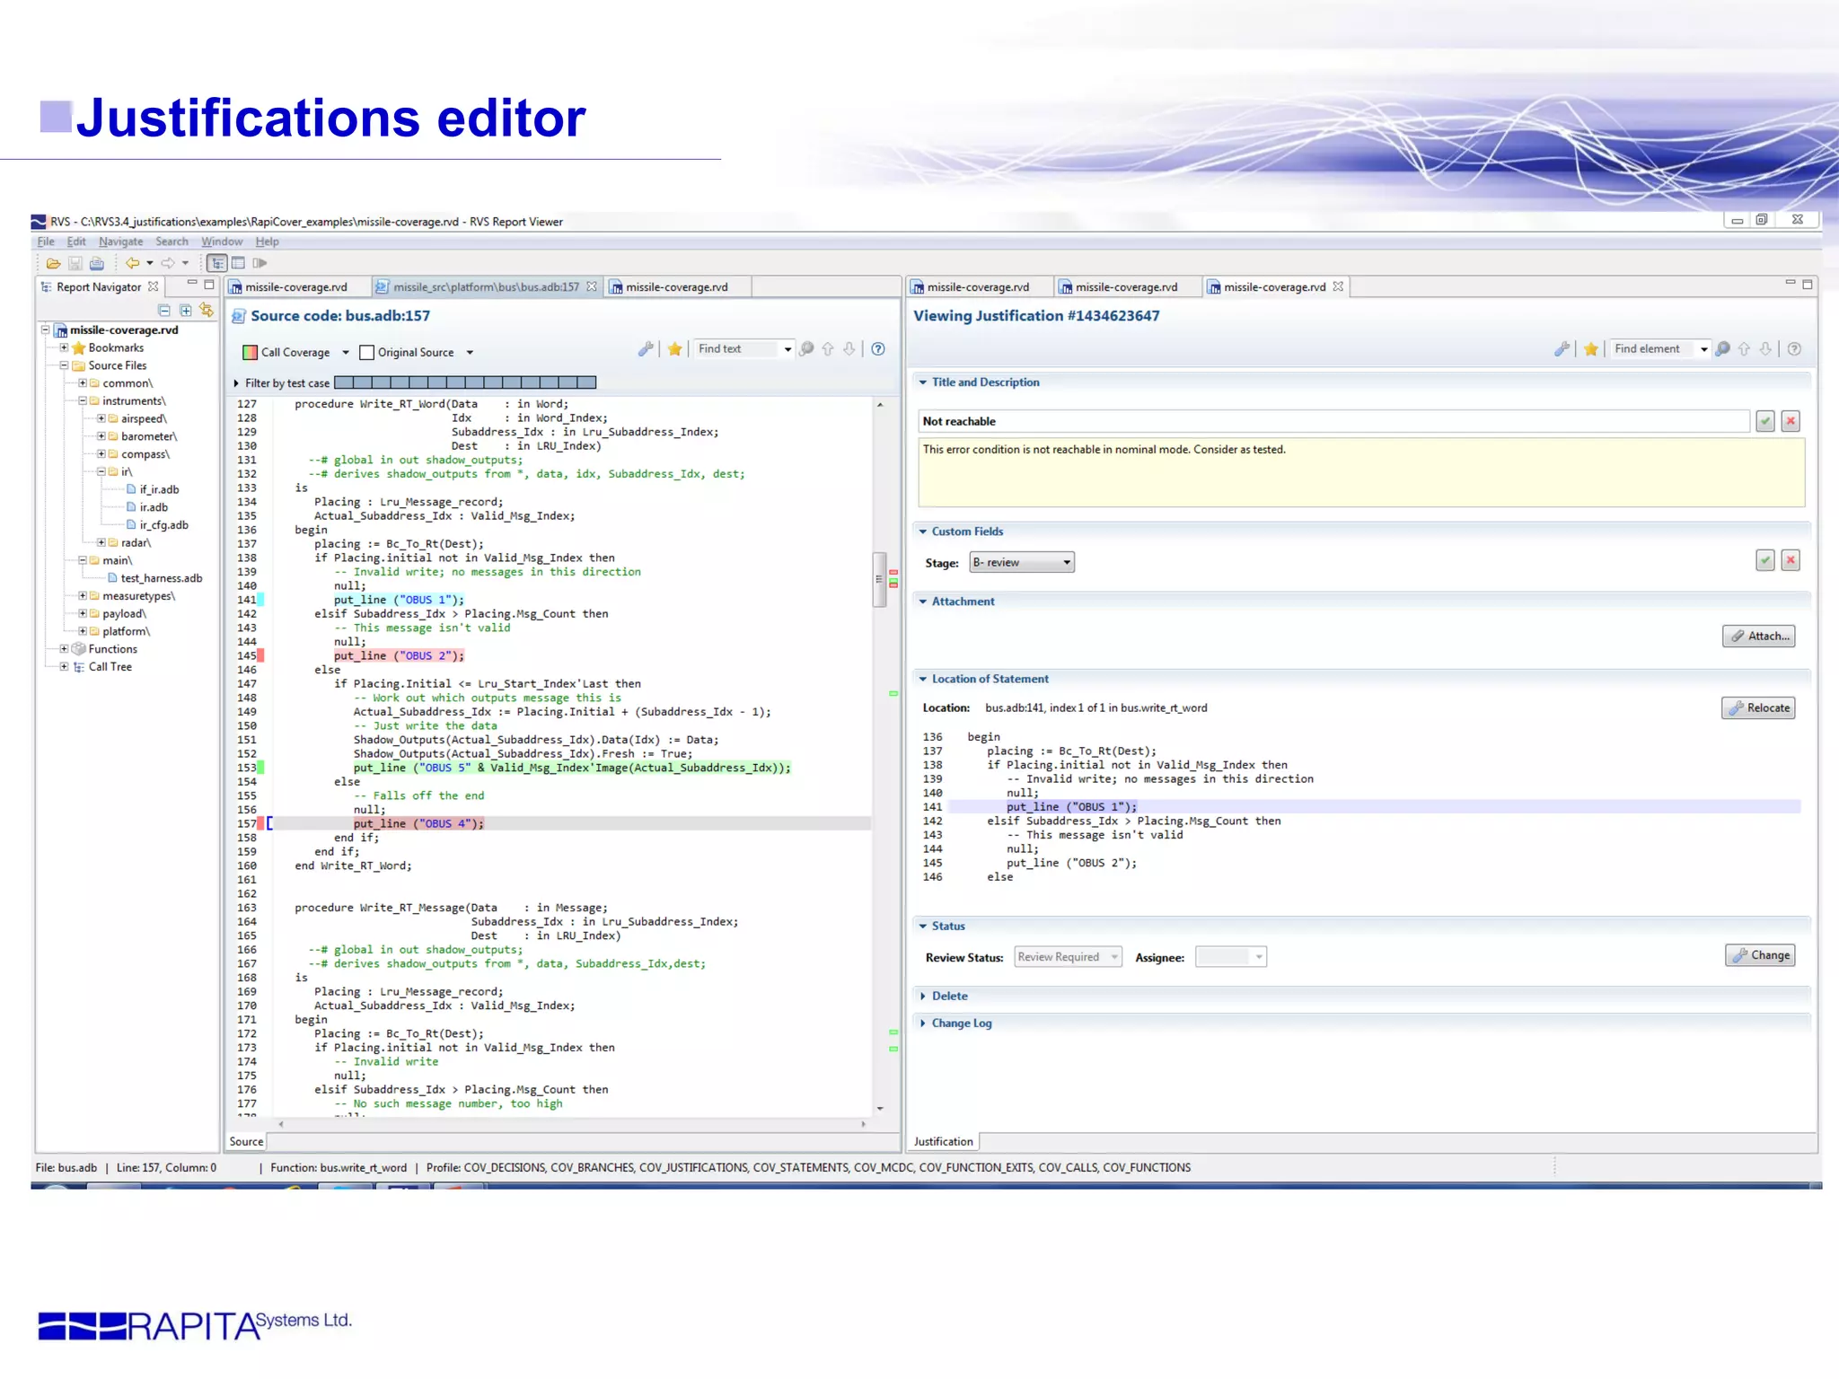Screen dimensions: 1839x1379
Task: Close the bus.adb:157 tab
Action: click(592, 287)
